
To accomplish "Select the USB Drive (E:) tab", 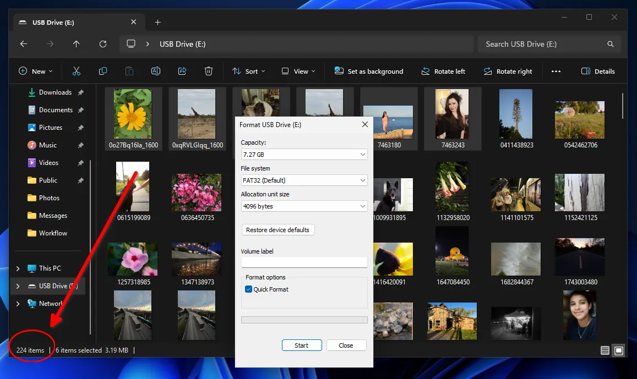I will point(66,23).
